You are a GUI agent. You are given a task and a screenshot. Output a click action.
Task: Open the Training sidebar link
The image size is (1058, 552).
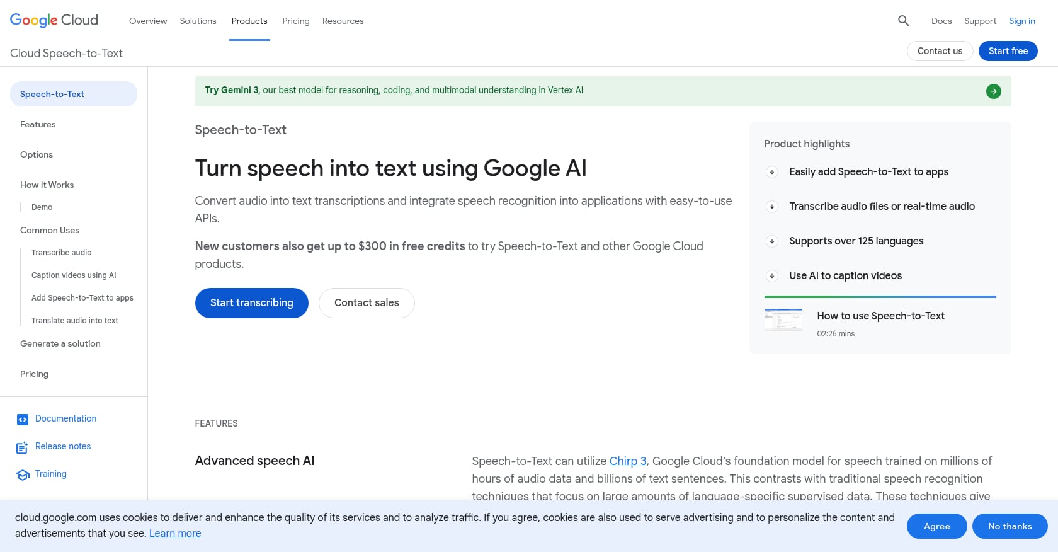51,474
